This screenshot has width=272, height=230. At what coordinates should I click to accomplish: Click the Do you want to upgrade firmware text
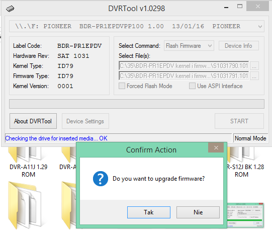(158, 179)
